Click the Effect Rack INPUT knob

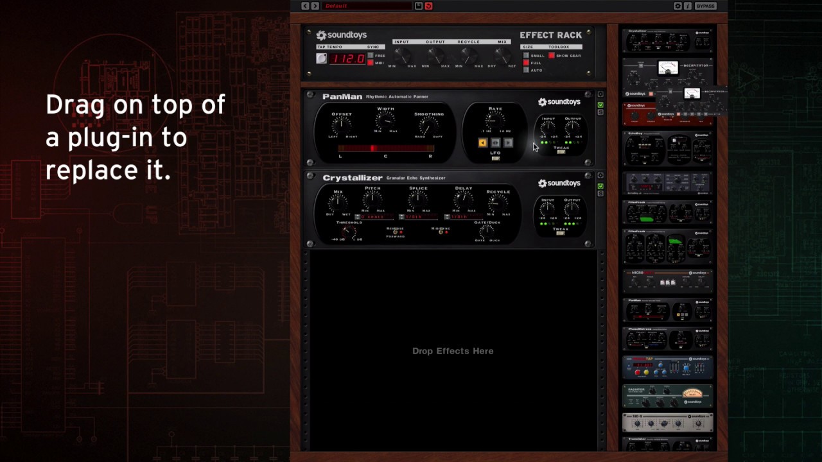pos(401,56)
